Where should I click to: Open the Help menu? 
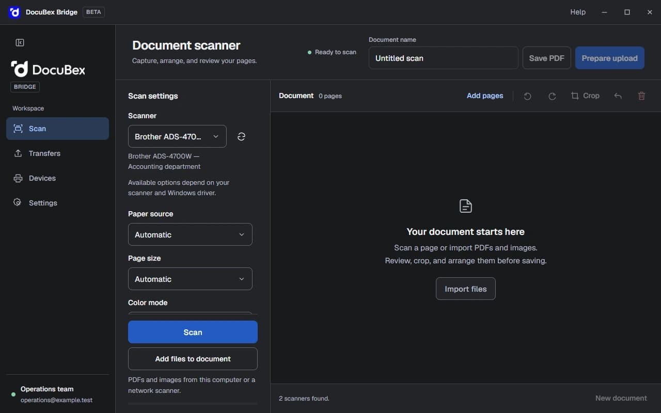click(578, 12)
